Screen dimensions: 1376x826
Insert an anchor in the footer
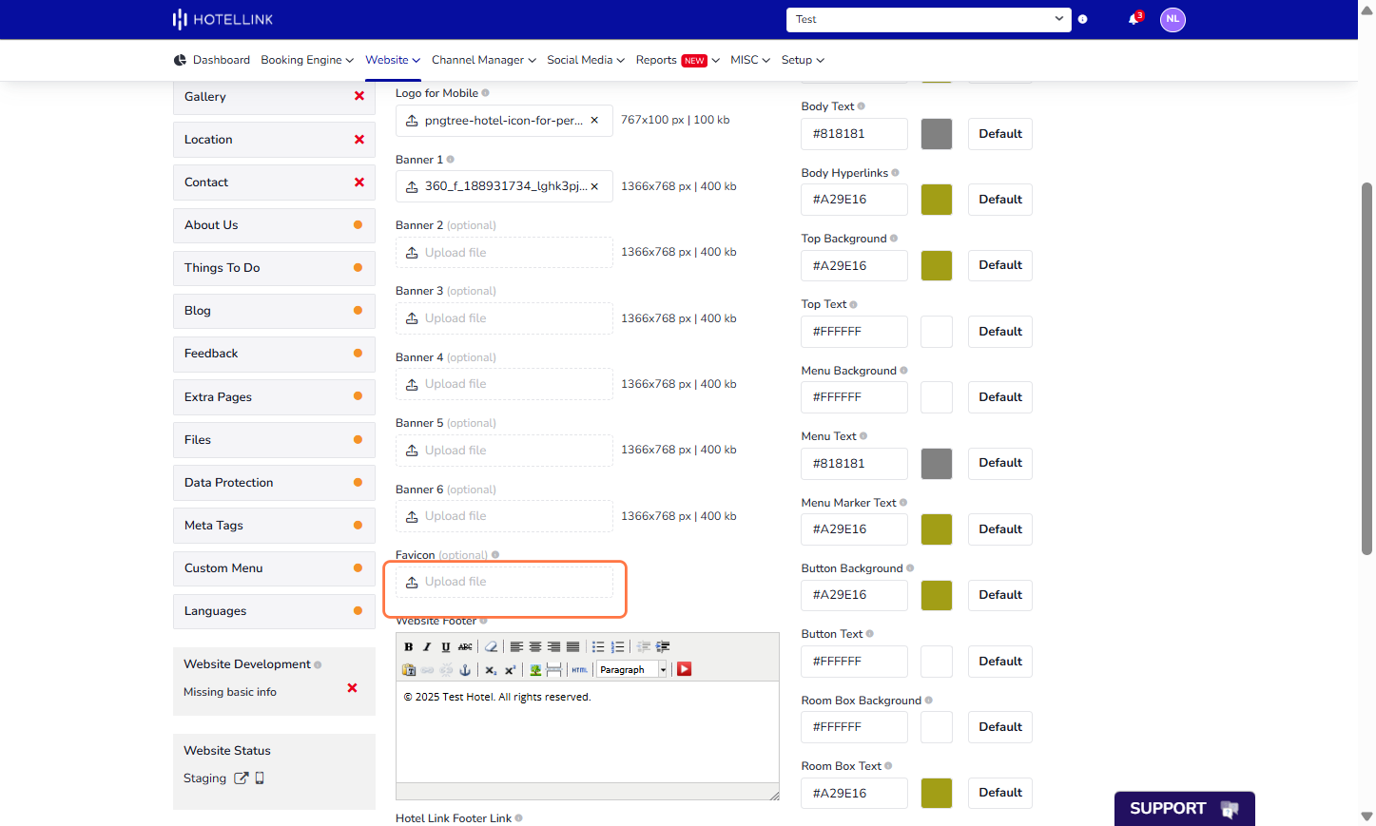(x=465, y=669)
